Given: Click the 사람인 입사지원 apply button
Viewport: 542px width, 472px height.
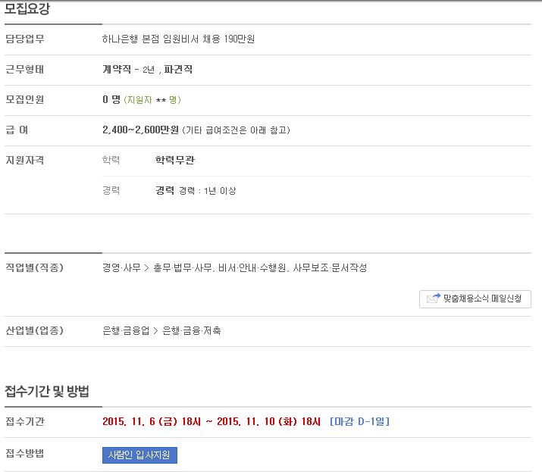Looking at the screenshot, I should tap(139, 455).
